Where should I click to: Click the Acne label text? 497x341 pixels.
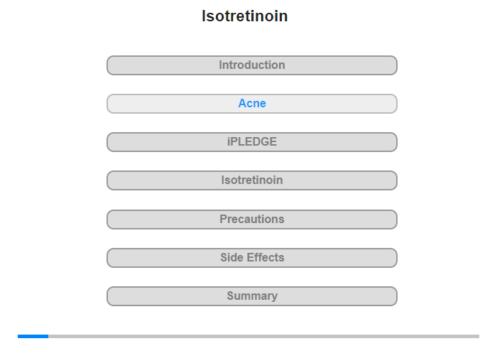coord(252,104)
